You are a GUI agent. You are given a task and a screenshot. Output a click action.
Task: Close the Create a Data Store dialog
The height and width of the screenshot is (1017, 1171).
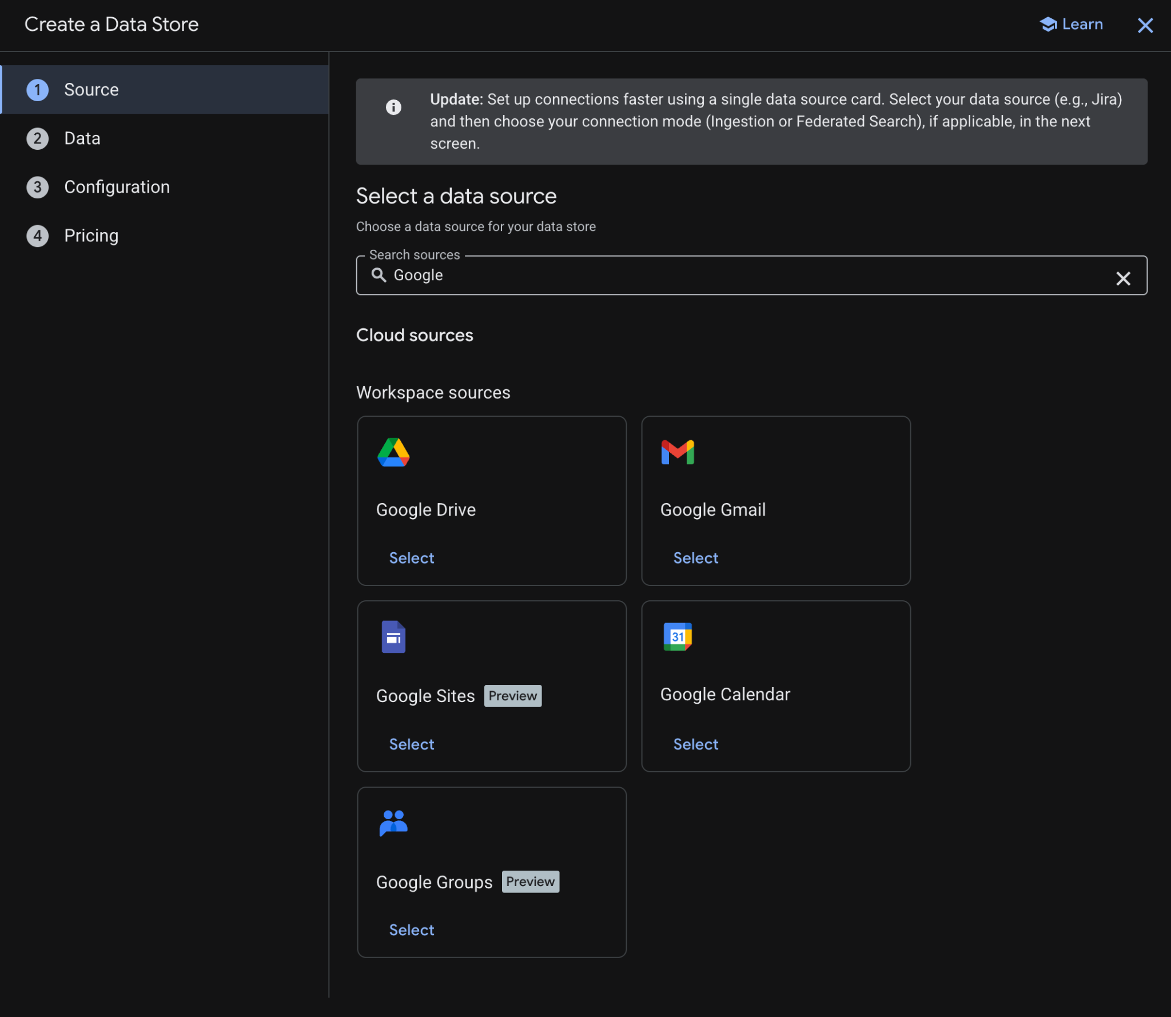click(x=1145, y=25)
